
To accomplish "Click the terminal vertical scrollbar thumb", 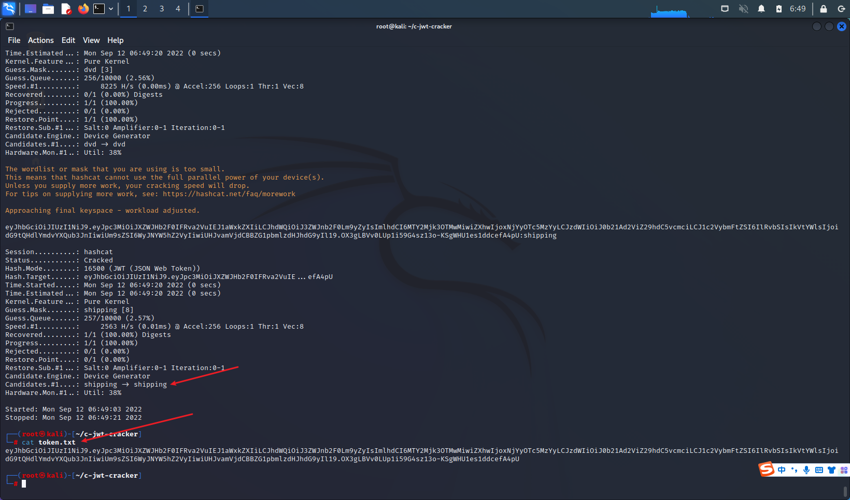I will click(845, 492).
